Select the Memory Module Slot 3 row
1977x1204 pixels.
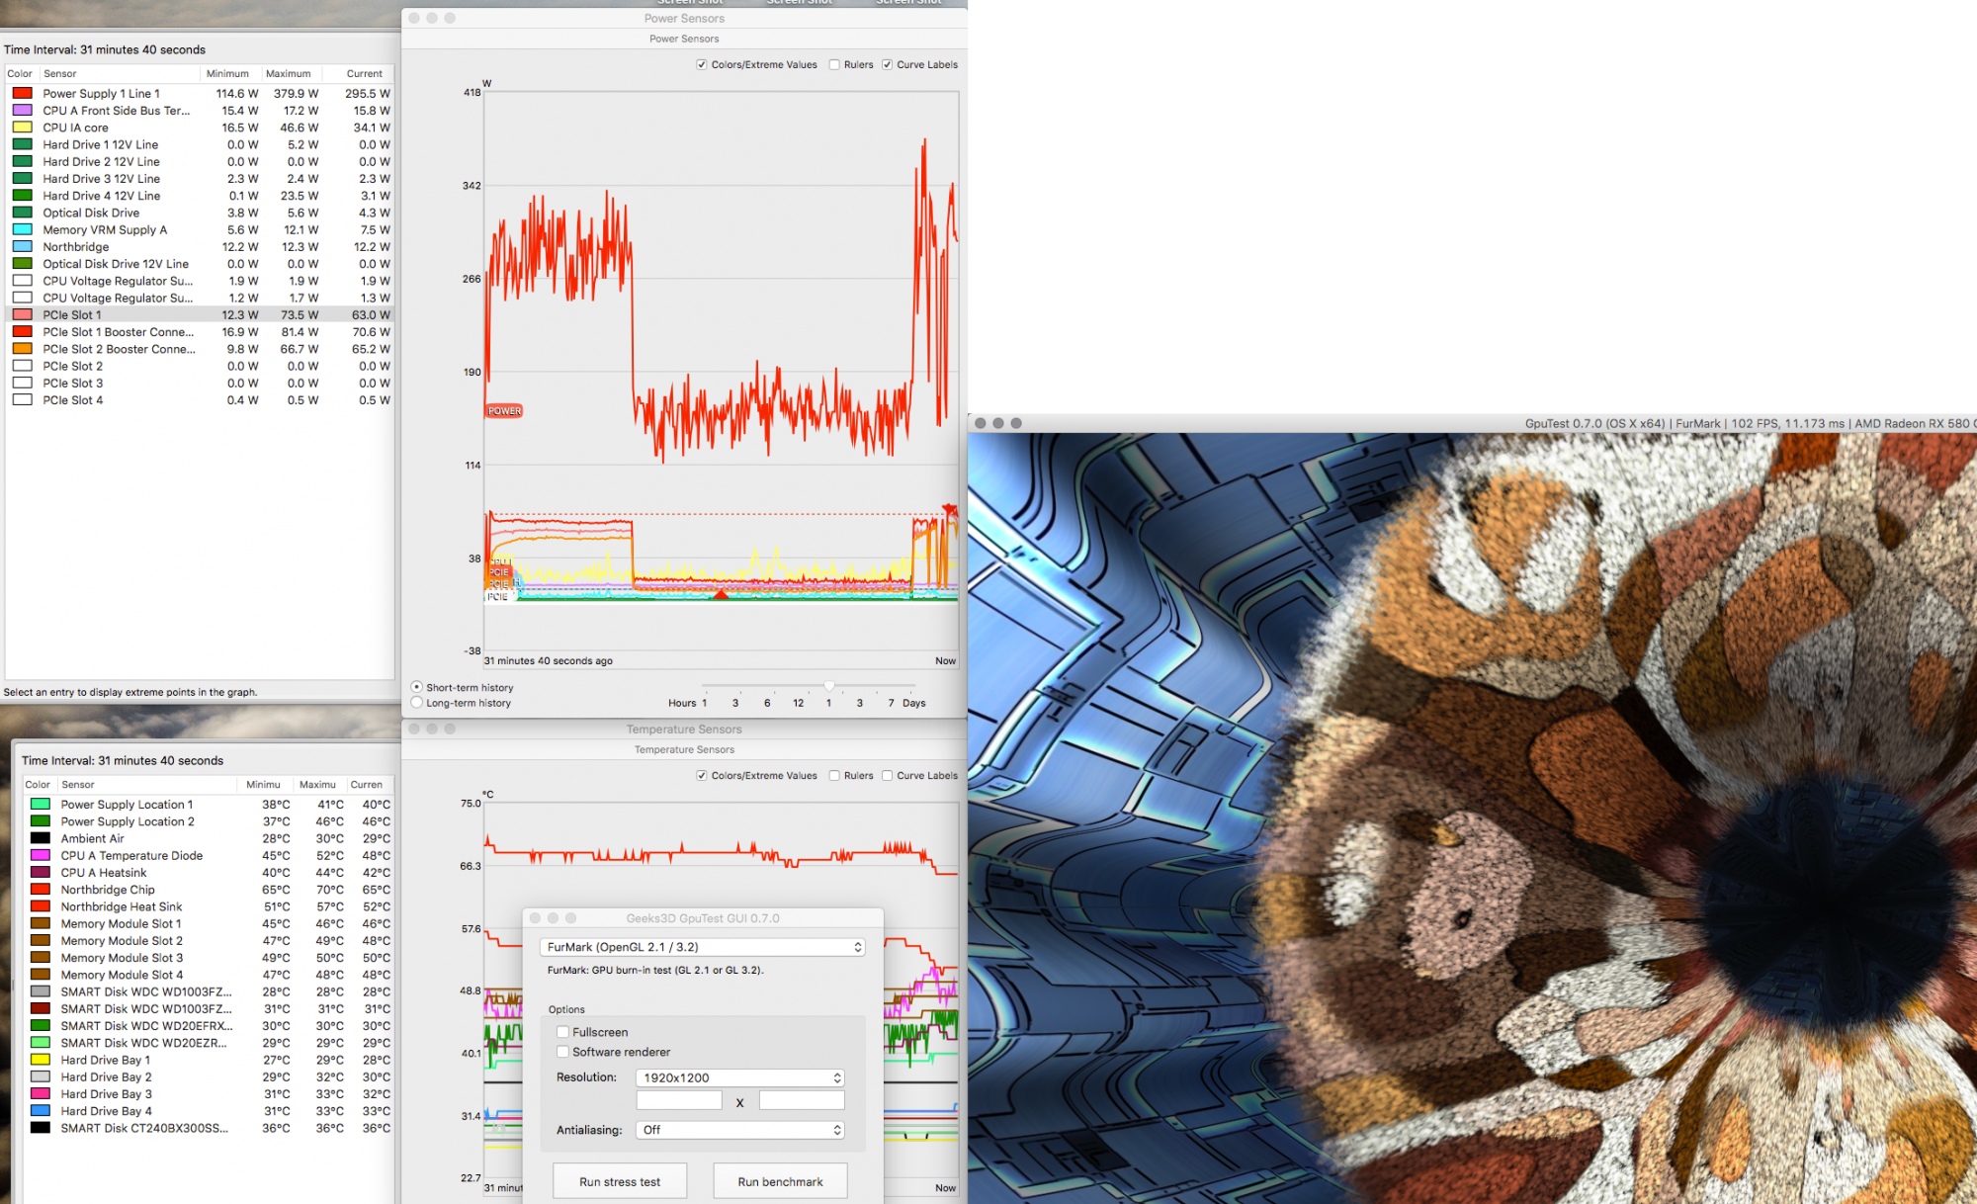pyautogui.click(x=209, y=958)
